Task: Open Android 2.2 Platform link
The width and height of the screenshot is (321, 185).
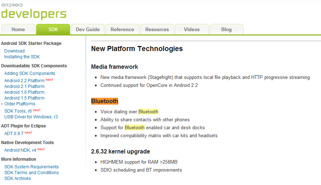Action: [24, 81]
